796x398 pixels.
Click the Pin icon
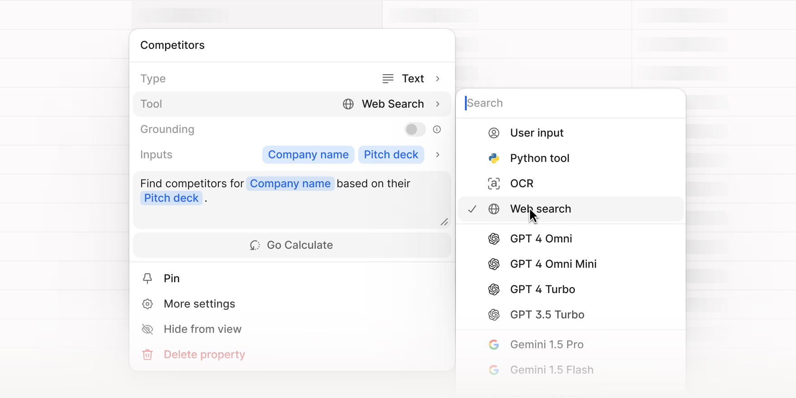[147, 279]
